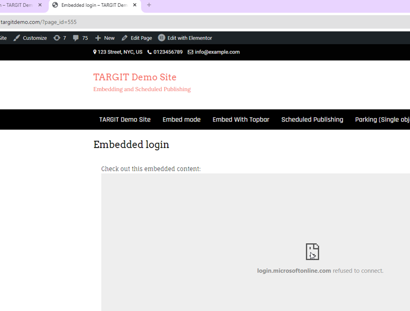The image size is (410, 311).
Task: Click the map pin icon beside address
Action: [95, 52]
